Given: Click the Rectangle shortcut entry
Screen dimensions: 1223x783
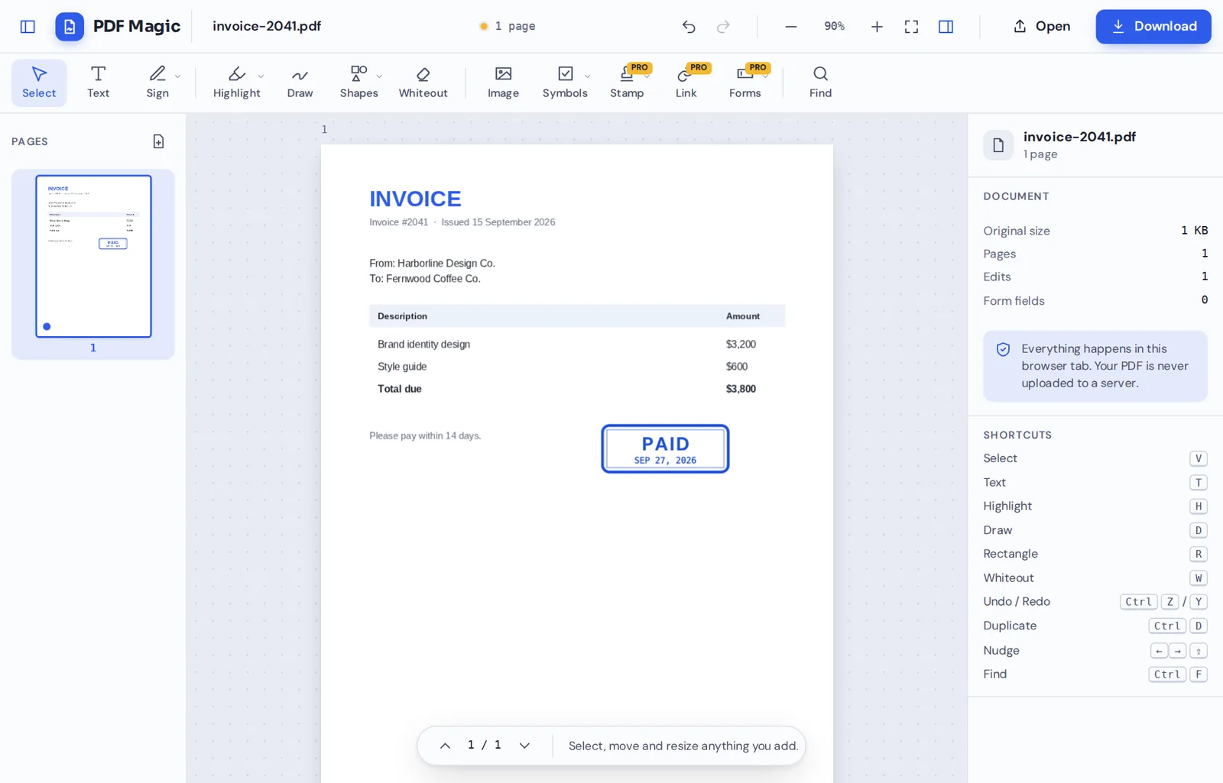Looking at the screenshot, I should [1095, 554].
